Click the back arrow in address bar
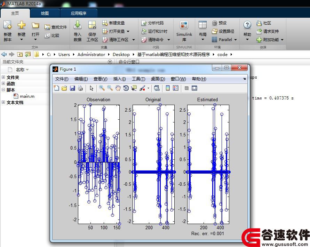Image resolution: width=310 pixels, height=247 pixels. [x=4, y=54]
